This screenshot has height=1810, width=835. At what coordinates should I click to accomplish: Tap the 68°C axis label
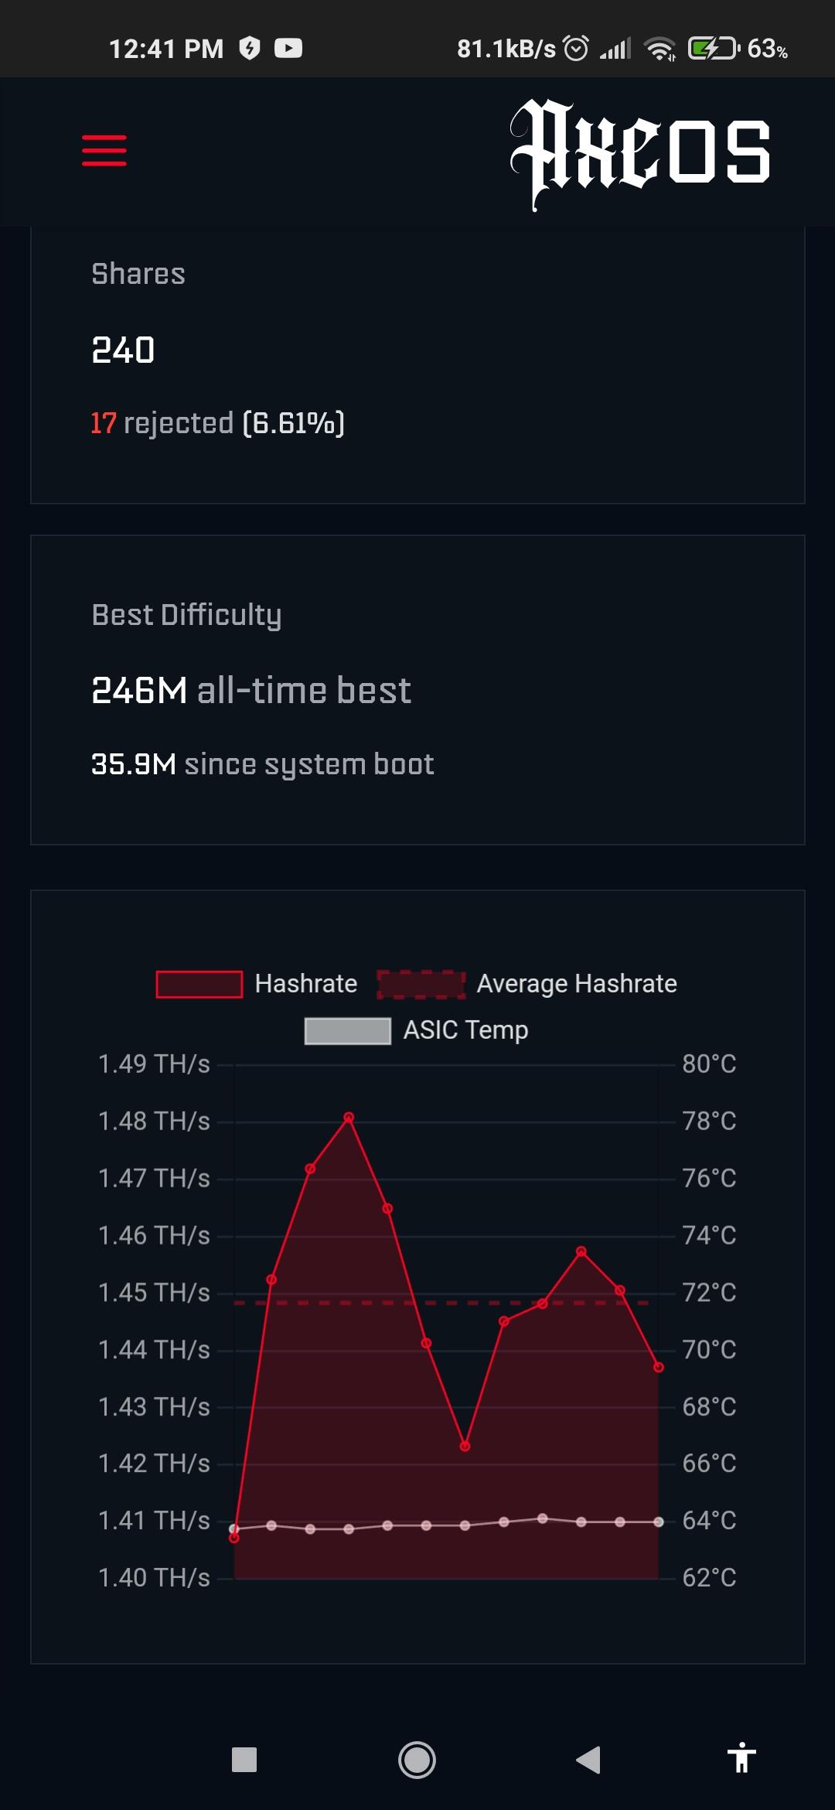click(709, 1407)
